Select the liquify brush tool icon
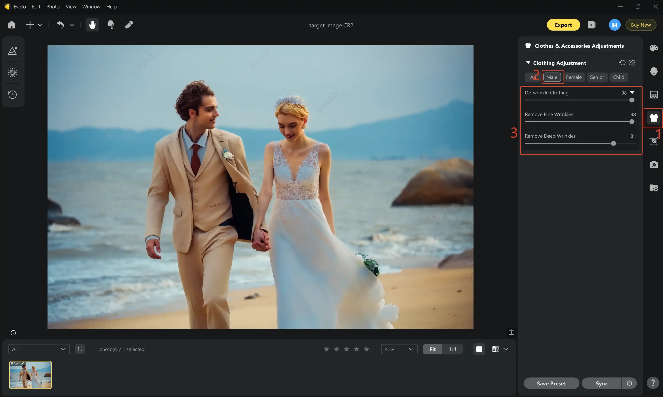This screenshot has width=663, height=397. (x=111, y=25)
